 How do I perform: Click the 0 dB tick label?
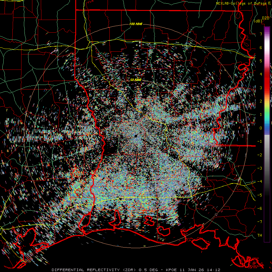[261, 128]
